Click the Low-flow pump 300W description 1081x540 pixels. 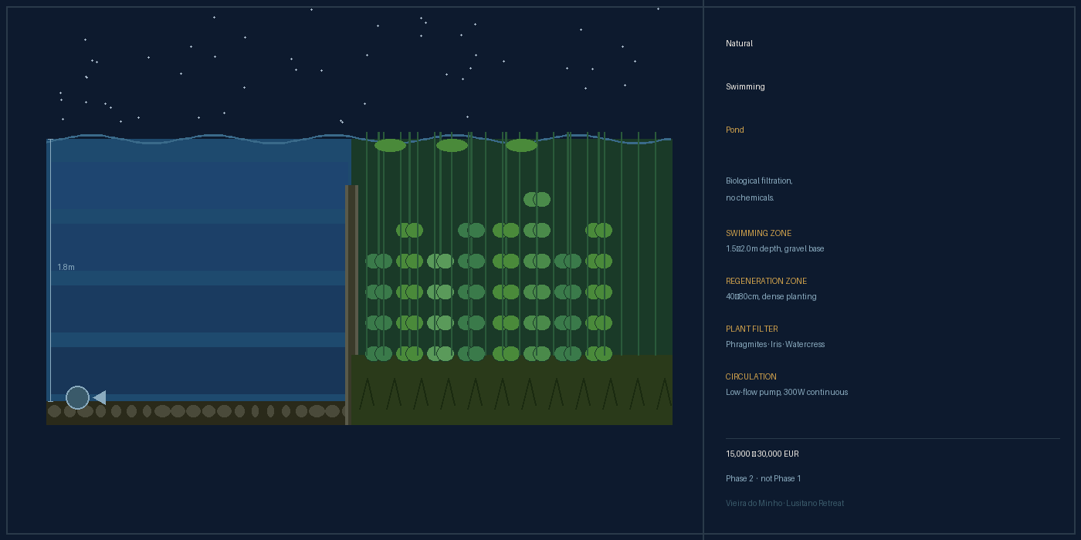(x=786, y=392)
